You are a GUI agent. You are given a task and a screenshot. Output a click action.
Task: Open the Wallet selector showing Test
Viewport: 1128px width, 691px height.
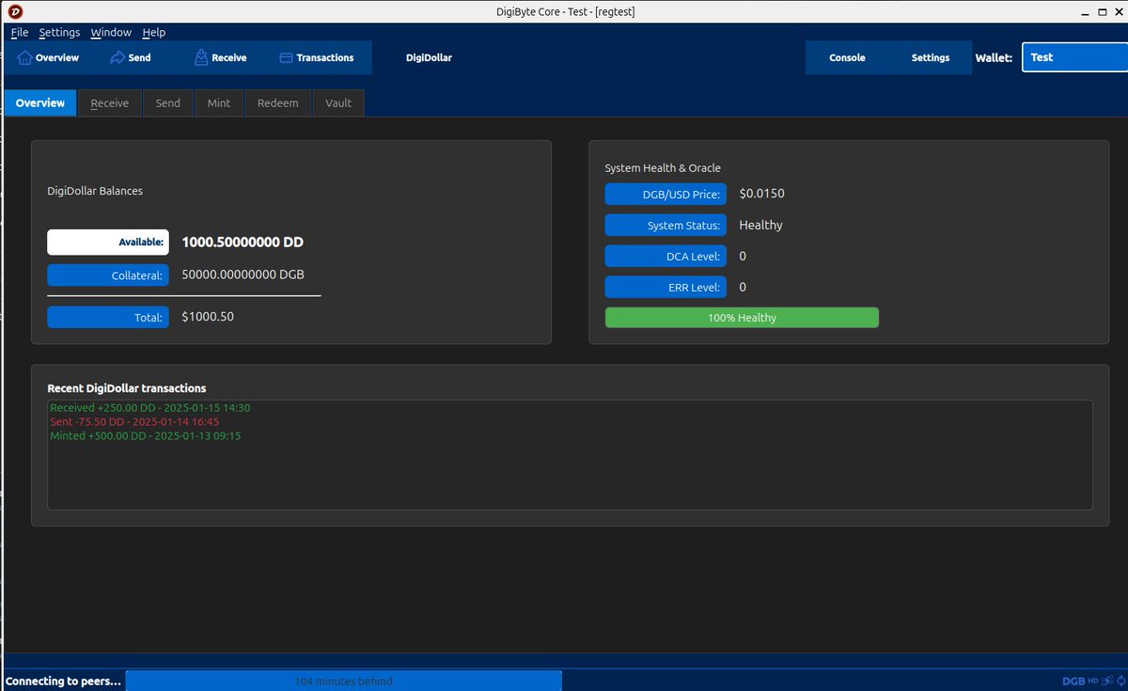[1074, 57]
